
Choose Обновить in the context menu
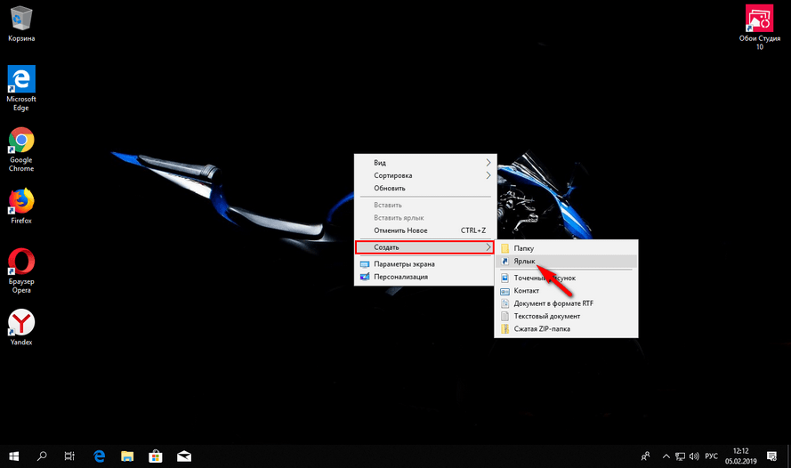tap(425, 188)
